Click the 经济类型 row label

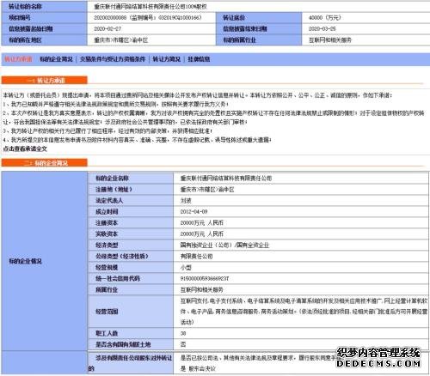(131, 246)
